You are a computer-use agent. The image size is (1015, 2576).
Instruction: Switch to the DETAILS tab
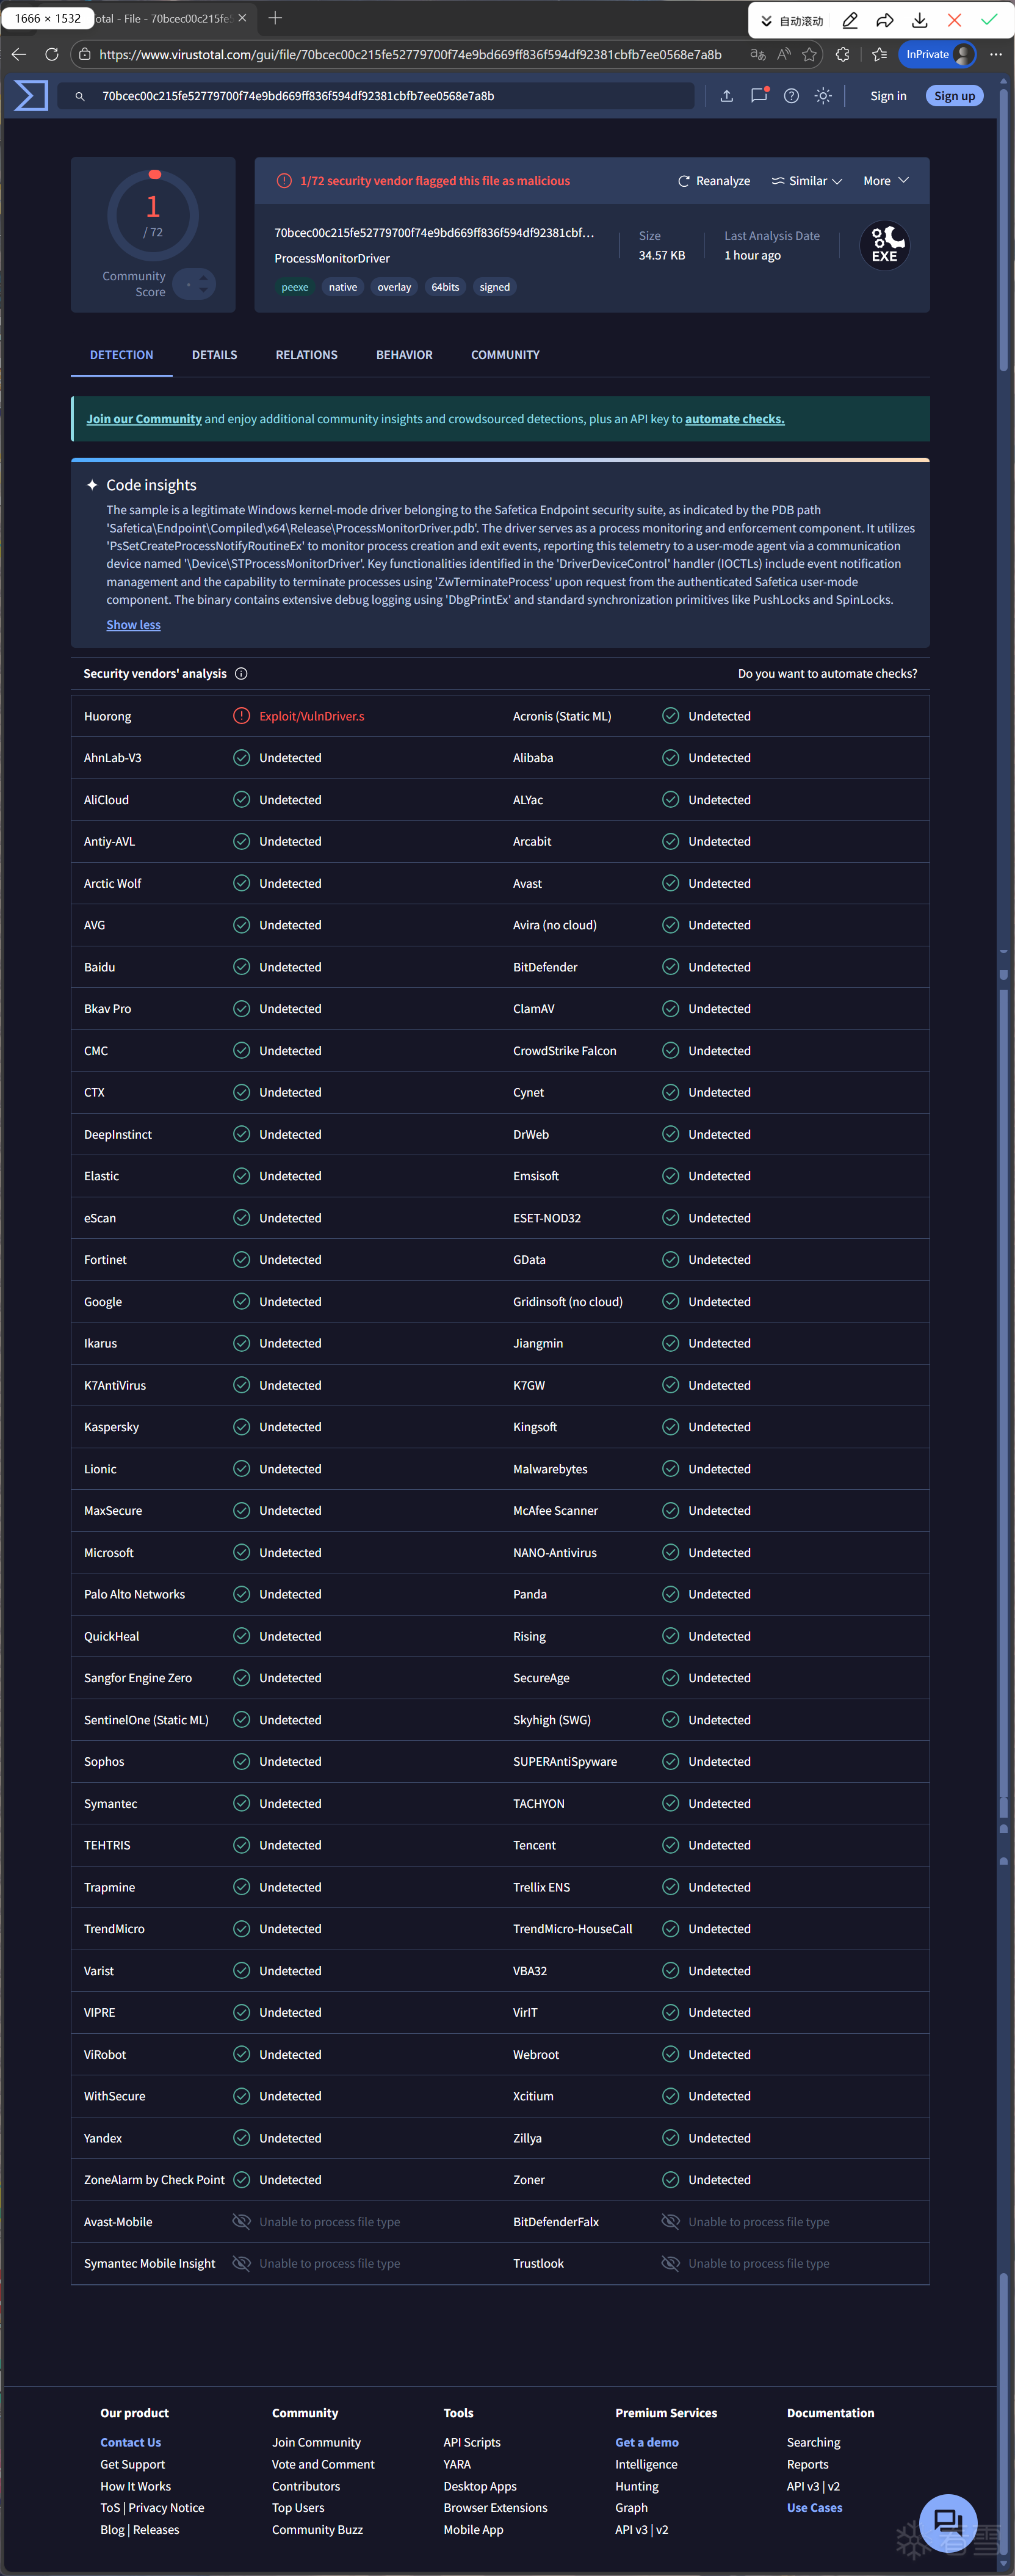214,355
